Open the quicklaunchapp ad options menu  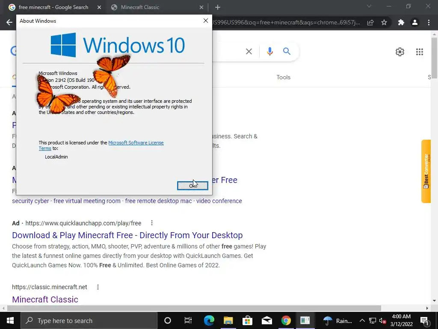[x=152, y=223]
